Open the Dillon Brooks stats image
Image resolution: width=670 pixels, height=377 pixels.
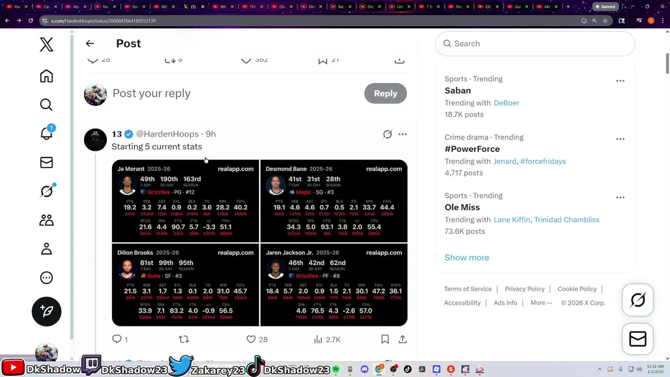pyautogui.click(x=185, y=285)
